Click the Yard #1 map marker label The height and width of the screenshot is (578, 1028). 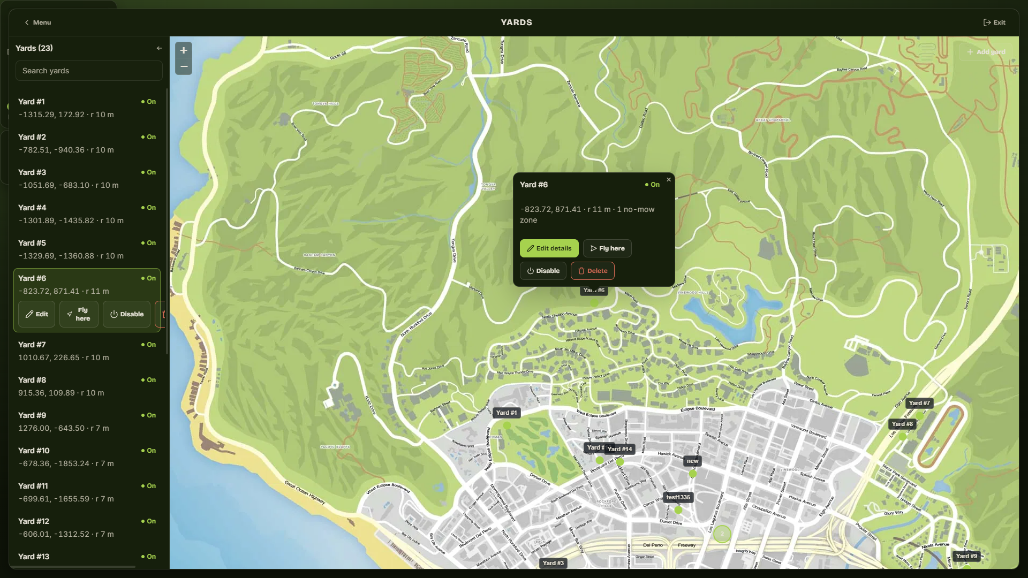click(x=506, y=413)
